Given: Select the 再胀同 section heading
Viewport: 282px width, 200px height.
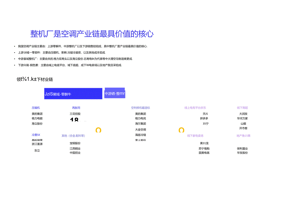Looking at the screenshot, I should point(76,108).
